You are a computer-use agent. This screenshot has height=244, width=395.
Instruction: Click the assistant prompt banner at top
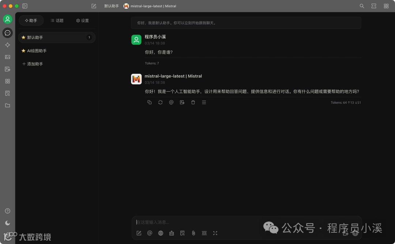coord(246,23)
